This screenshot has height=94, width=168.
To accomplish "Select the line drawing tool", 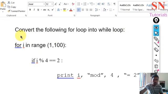I will click(x=156, y=44).
